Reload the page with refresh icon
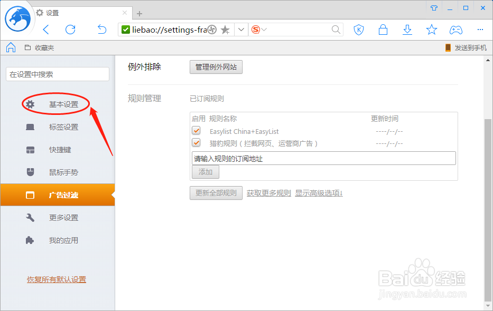 pyautogui.click(x=70, y=30)
